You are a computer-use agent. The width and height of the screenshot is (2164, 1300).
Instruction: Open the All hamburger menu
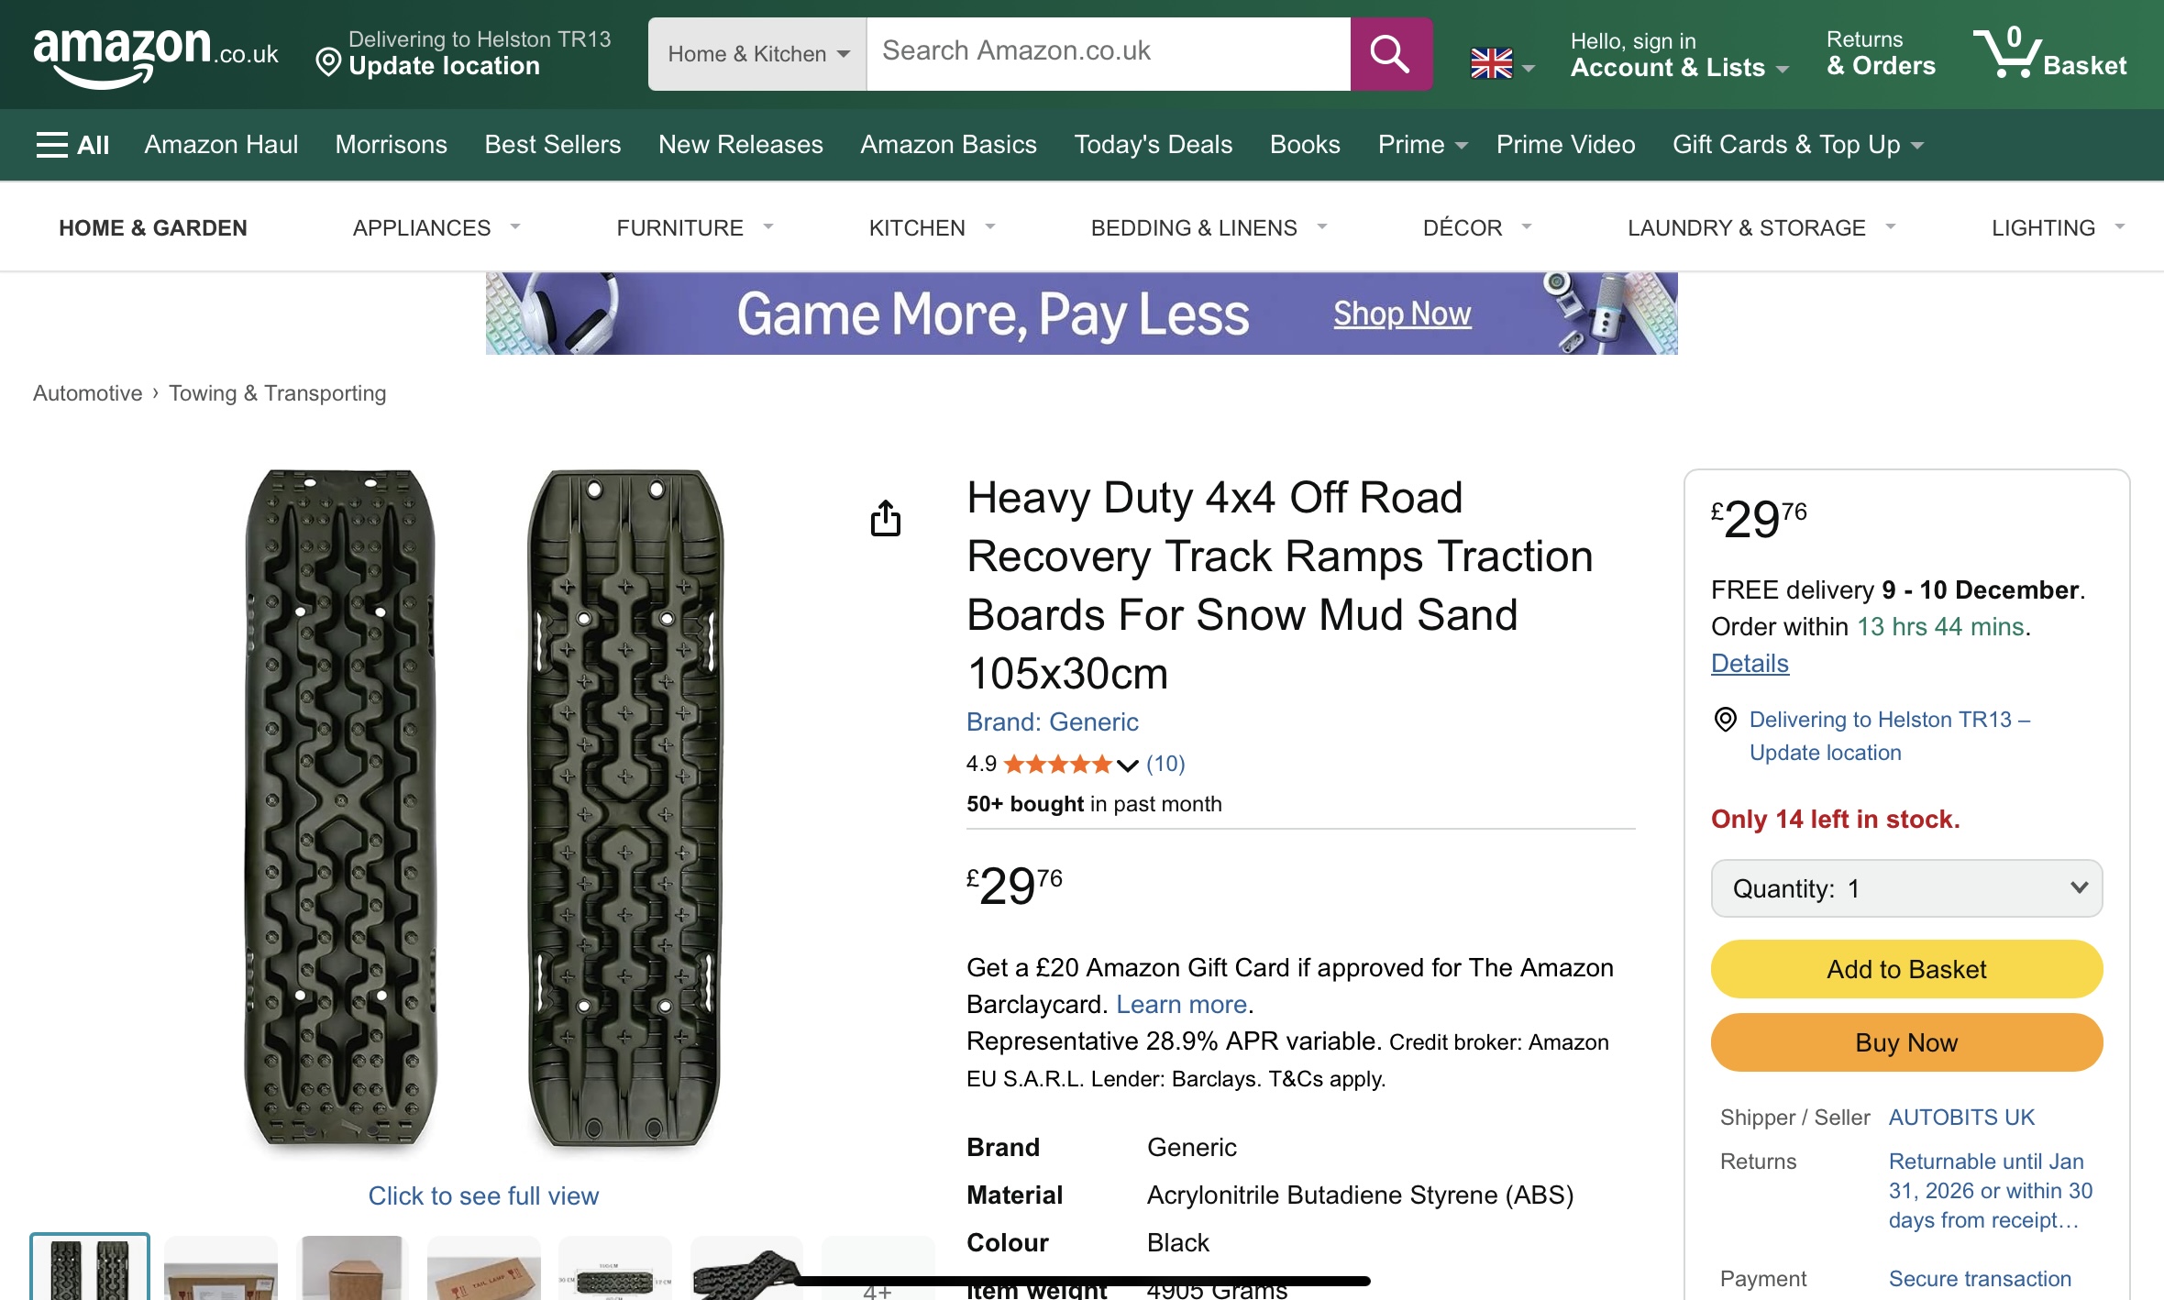pyautogui.click(x=72, y=145)
